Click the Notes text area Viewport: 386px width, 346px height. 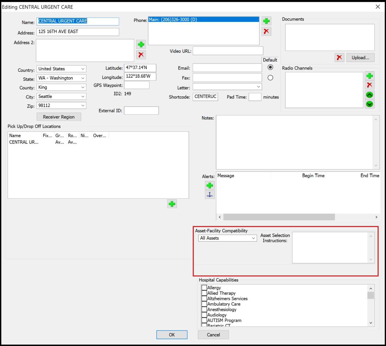click(295, 142)
